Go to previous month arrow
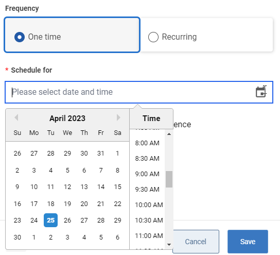Image resolution: width=280 pixels, height=255 pixels. [16, 117]
